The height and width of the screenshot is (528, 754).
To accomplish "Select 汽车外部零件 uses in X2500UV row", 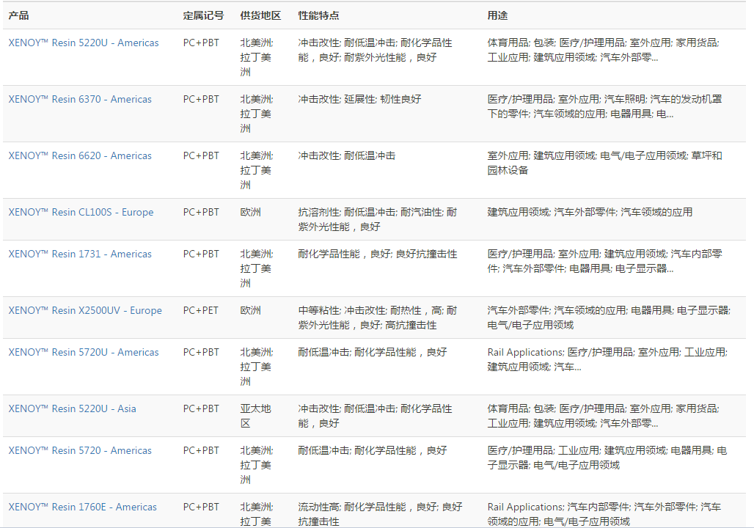I will (x=609, y=318).
